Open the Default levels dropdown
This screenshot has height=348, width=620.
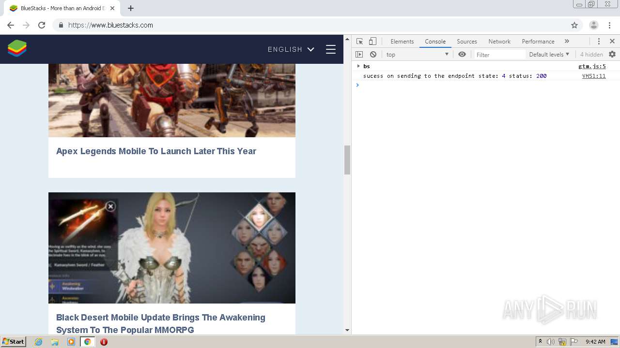[x=549, y=55]
